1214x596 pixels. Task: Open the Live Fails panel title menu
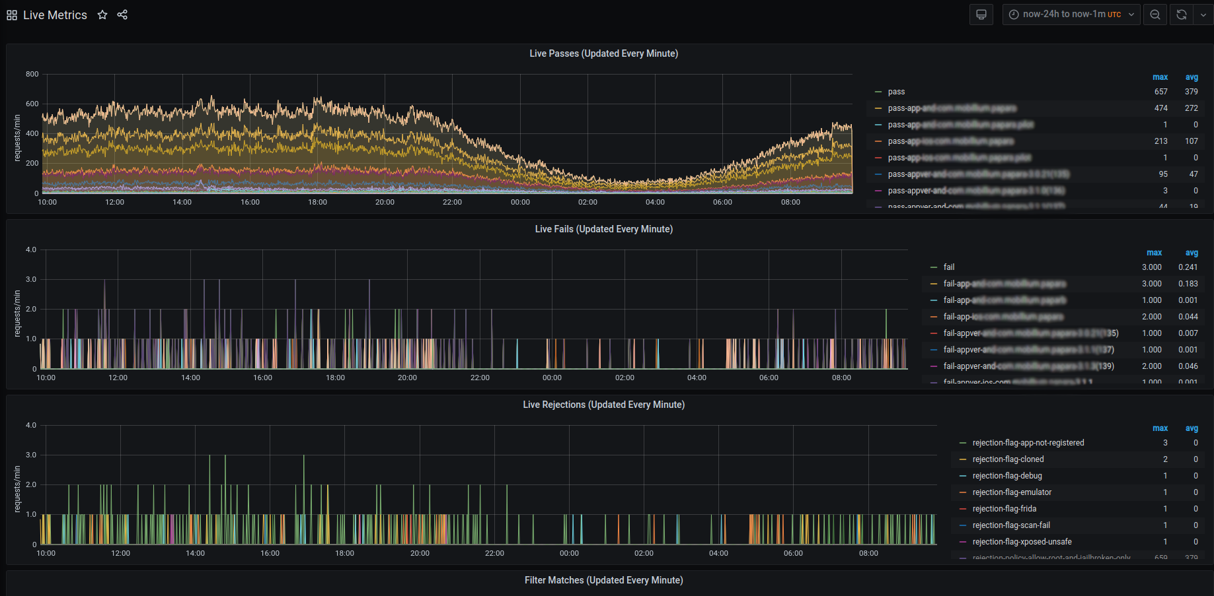(603, 229)
